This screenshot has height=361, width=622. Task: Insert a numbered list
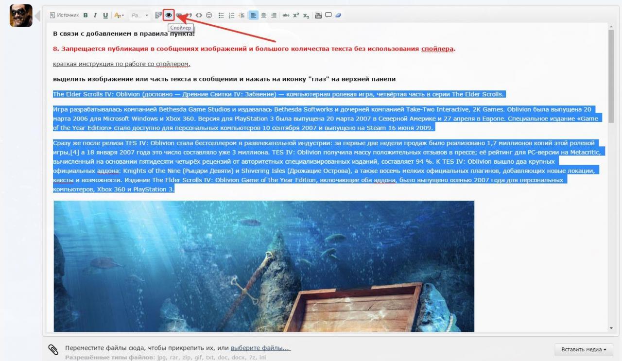(x=231, y=15)
